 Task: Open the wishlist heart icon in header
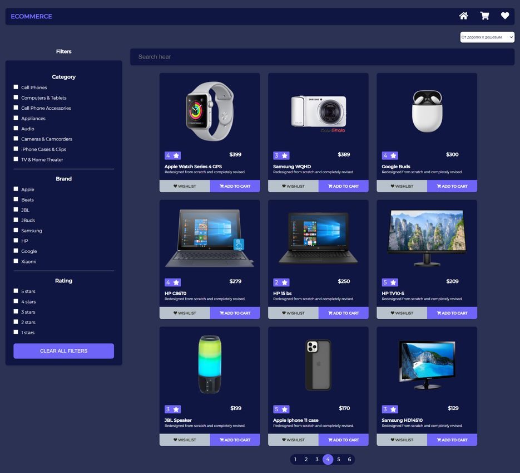tap(505, 16)
